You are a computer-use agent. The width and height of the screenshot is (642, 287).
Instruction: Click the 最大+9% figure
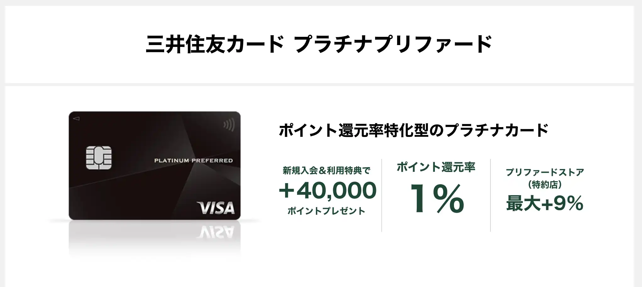click(x=545, y=203)
